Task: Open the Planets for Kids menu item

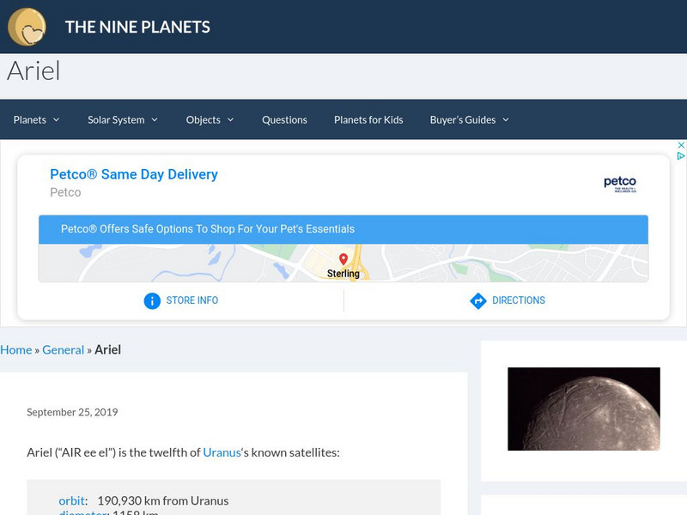Action: 368,120
